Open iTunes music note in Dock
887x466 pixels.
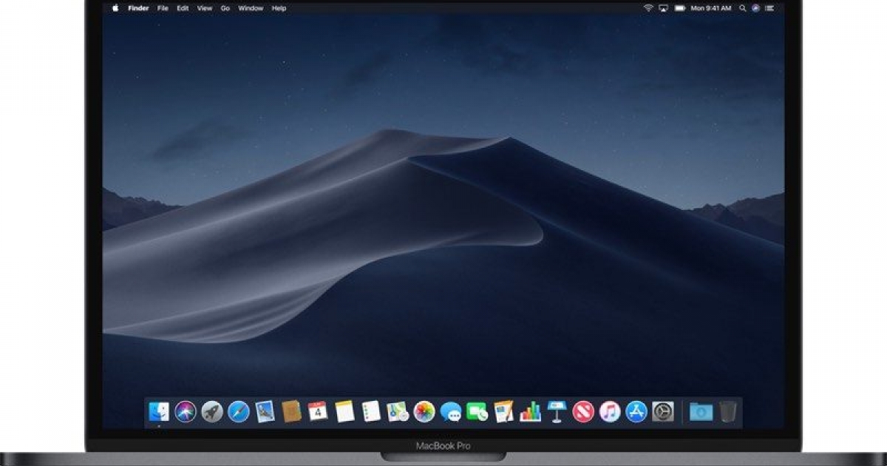pyautogui.click(x=610, y=411)
